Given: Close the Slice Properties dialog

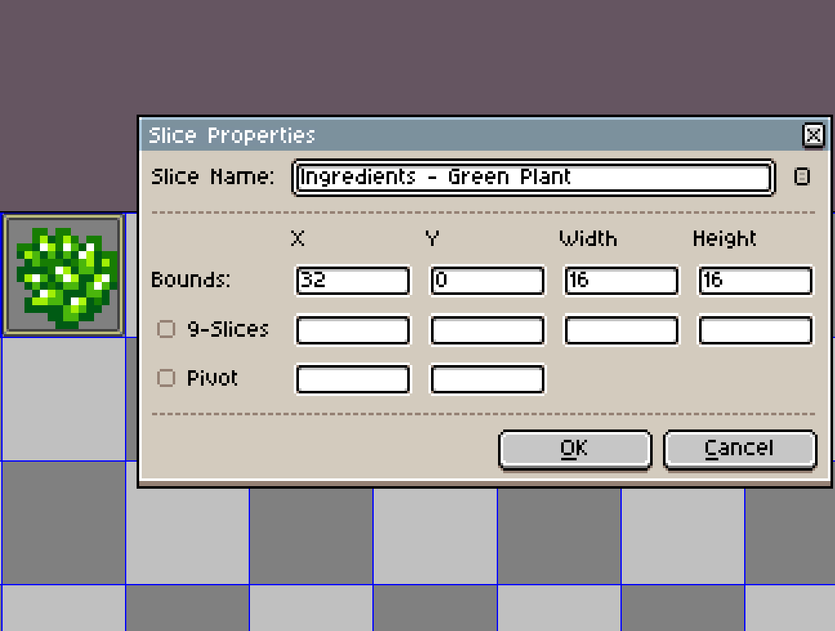Looking at the screenshot, I should pos(813,135).
